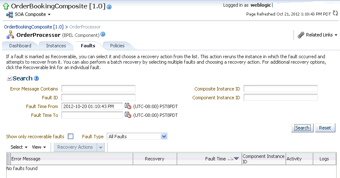This screenshot has width=340, height=178.
Task: Open the Select menu
Action: point(19,147)
